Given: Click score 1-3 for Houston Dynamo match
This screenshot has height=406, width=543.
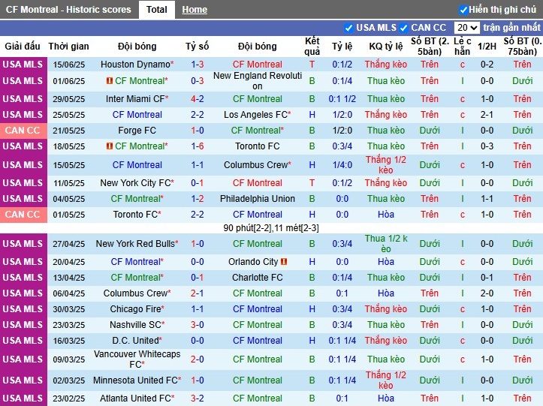Looking at the screenshot, I should click(x=198, y=65).
